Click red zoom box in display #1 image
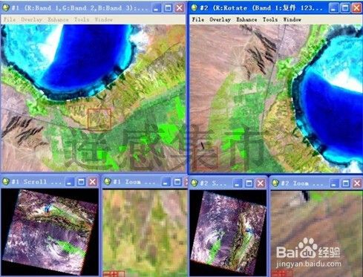Viewport: 363px width, 277px height. click(x=99, y=119)
